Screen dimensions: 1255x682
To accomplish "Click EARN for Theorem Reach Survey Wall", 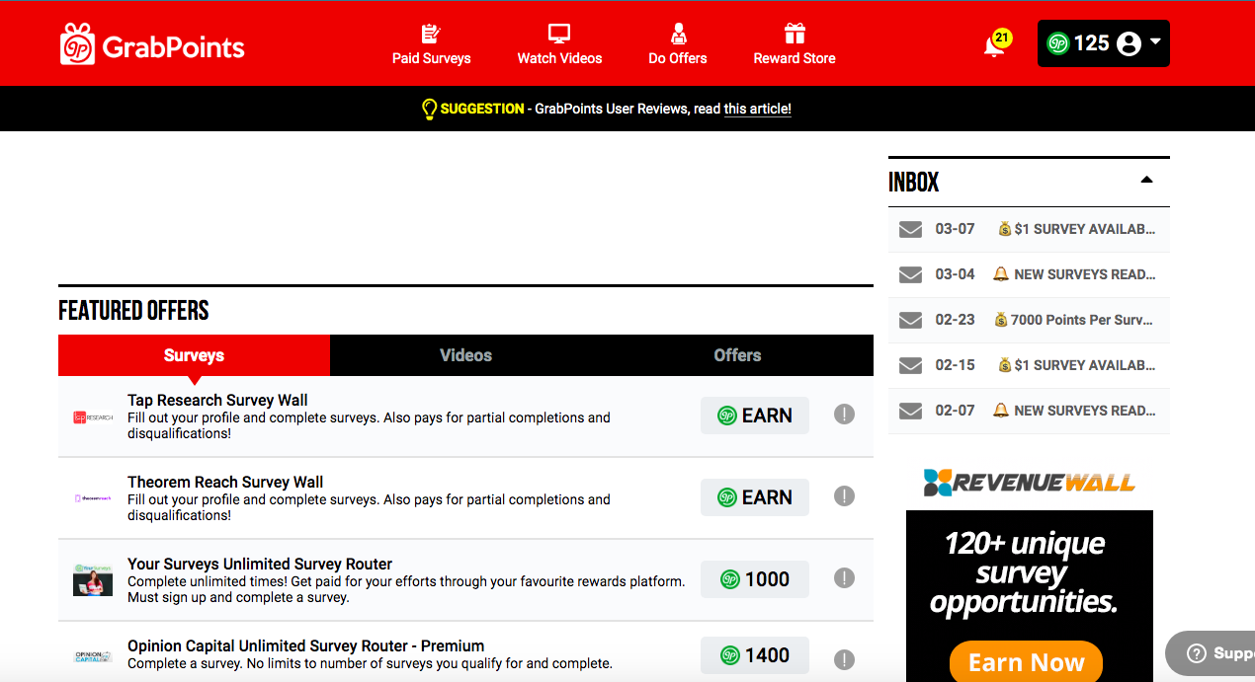I will (755, 497).
